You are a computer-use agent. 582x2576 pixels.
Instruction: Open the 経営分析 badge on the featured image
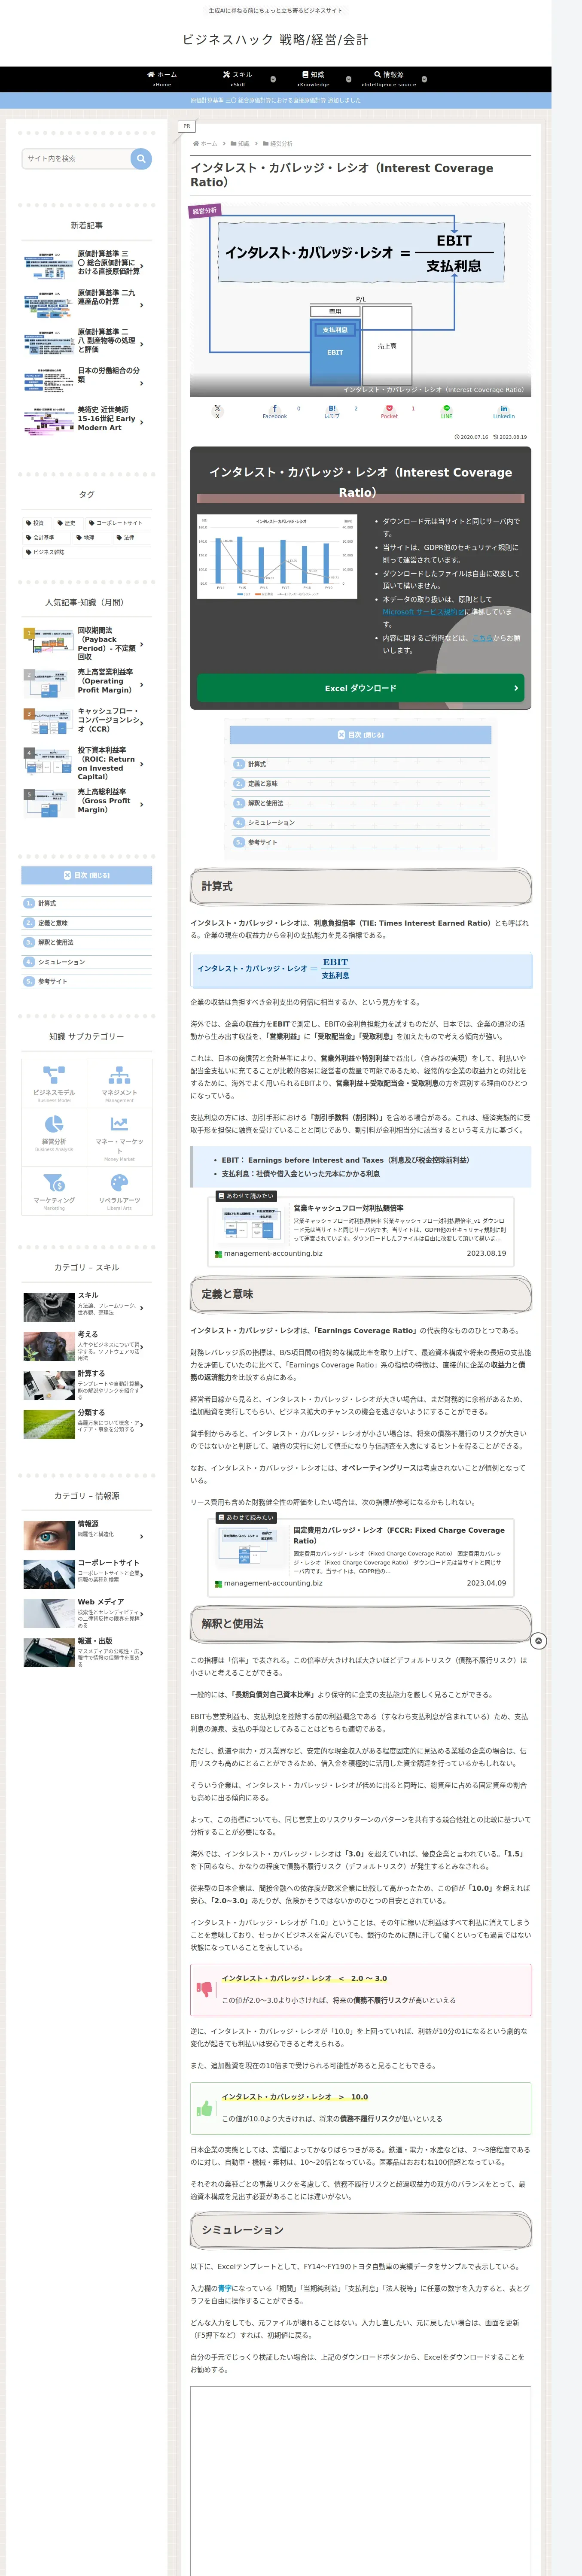[x=205, y=211]
